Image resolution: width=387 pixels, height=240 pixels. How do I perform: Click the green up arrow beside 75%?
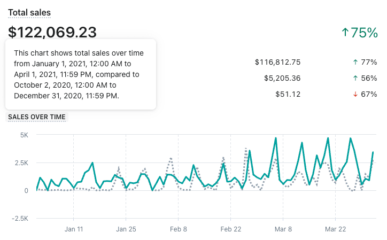tap(345, 33)
